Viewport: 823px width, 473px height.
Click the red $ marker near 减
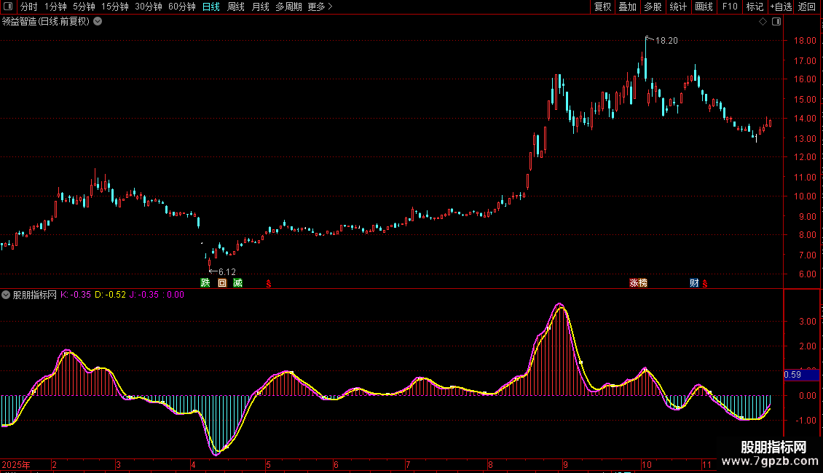269,283
